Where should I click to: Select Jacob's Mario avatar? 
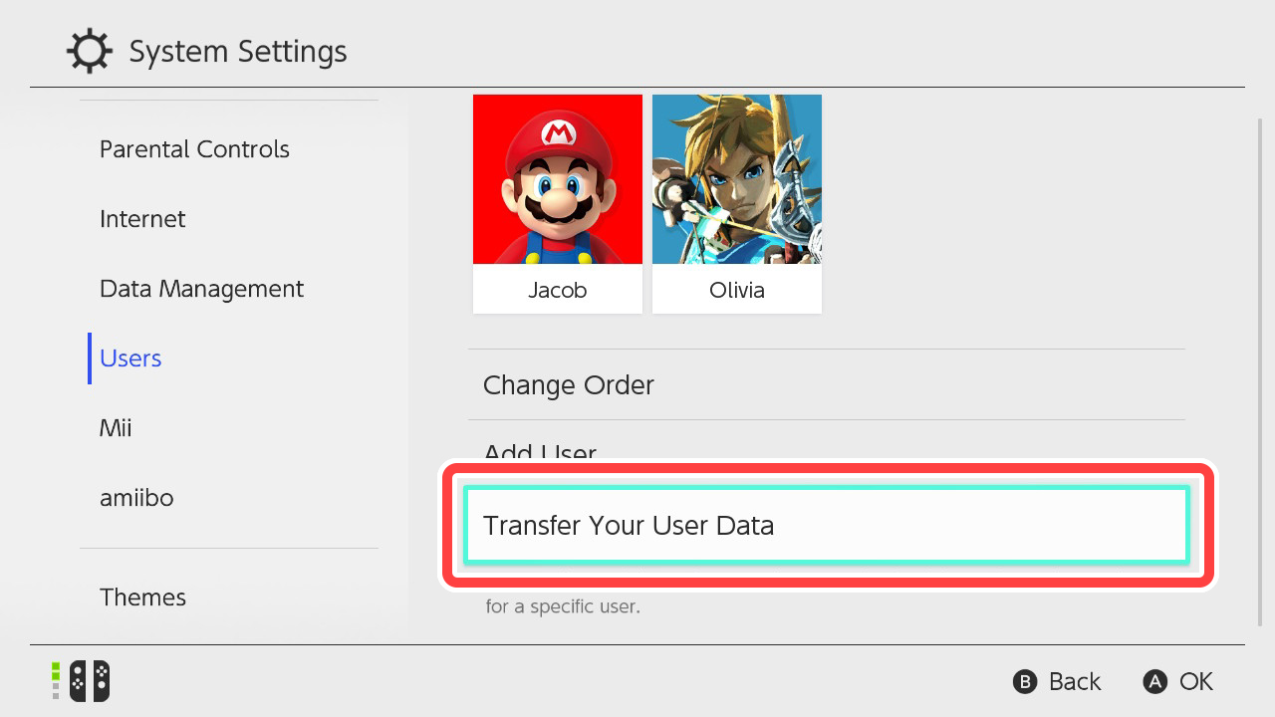point(558,179)
